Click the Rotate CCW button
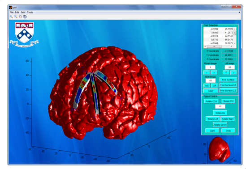246x169 pixels. tap(211, 101)
